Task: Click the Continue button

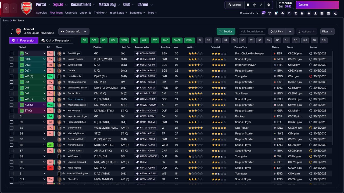Action: 317,5
